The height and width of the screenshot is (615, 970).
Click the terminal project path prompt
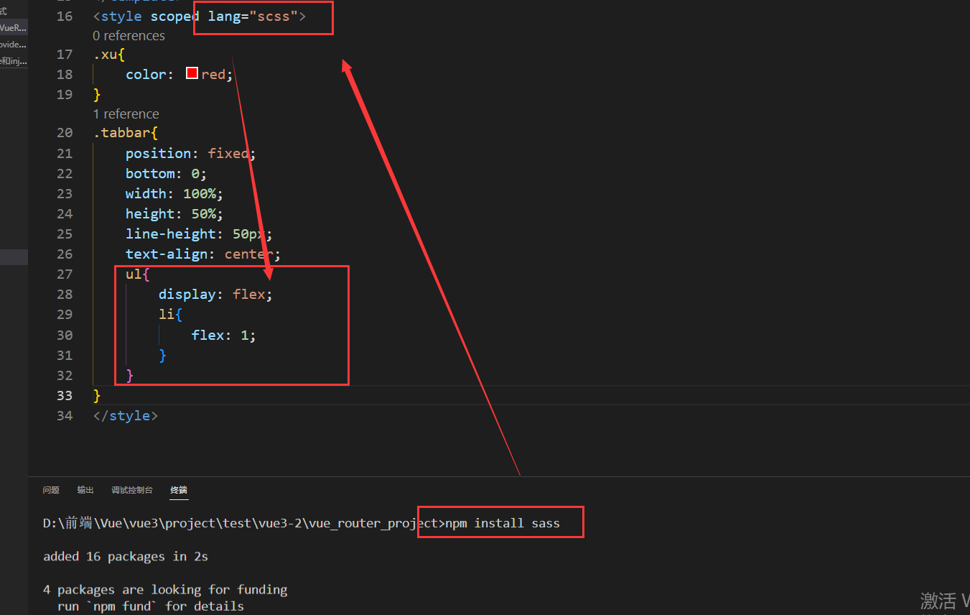click(x=244, y=523)
